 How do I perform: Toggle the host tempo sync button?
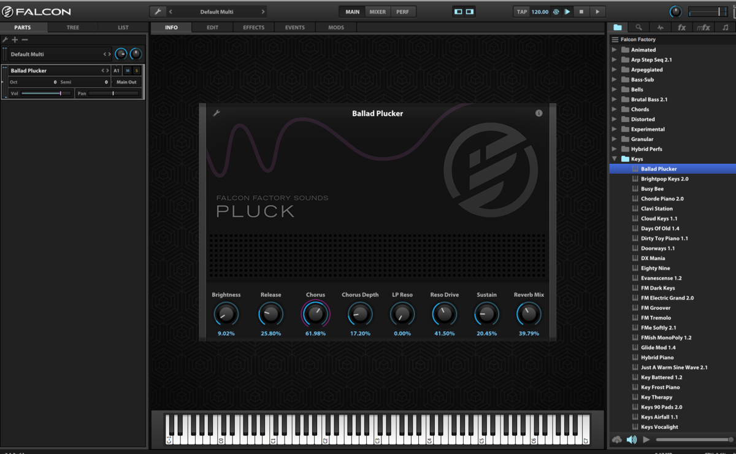point(556,12)
